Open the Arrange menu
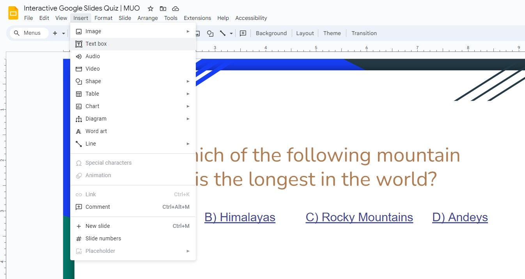Viewport: 525px width, 279px height. tap(147, 18)
